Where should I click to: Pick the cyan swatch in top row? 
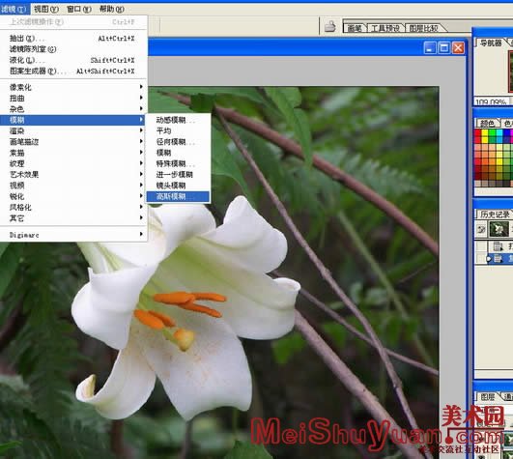(499, 132)
